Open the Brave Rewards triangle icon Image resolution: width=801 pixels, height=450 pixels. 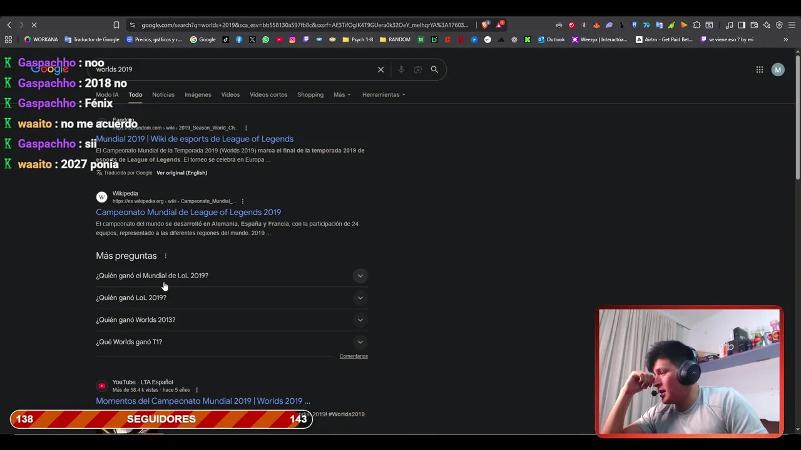point(499,25)
